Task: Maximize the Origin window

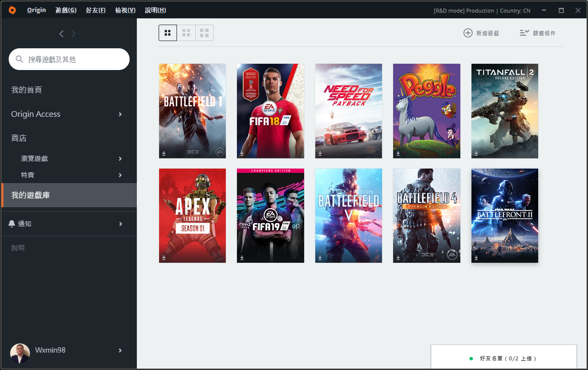Action: 561,10
